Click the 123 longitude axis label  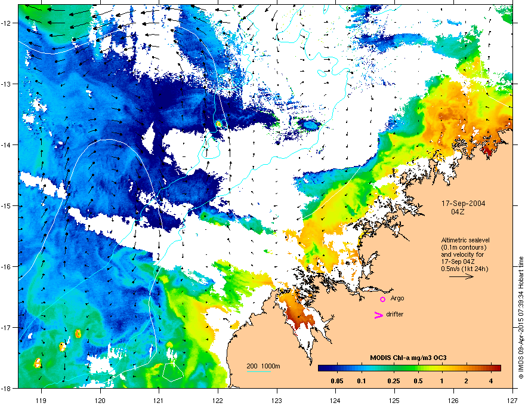(x=277, y=400)
